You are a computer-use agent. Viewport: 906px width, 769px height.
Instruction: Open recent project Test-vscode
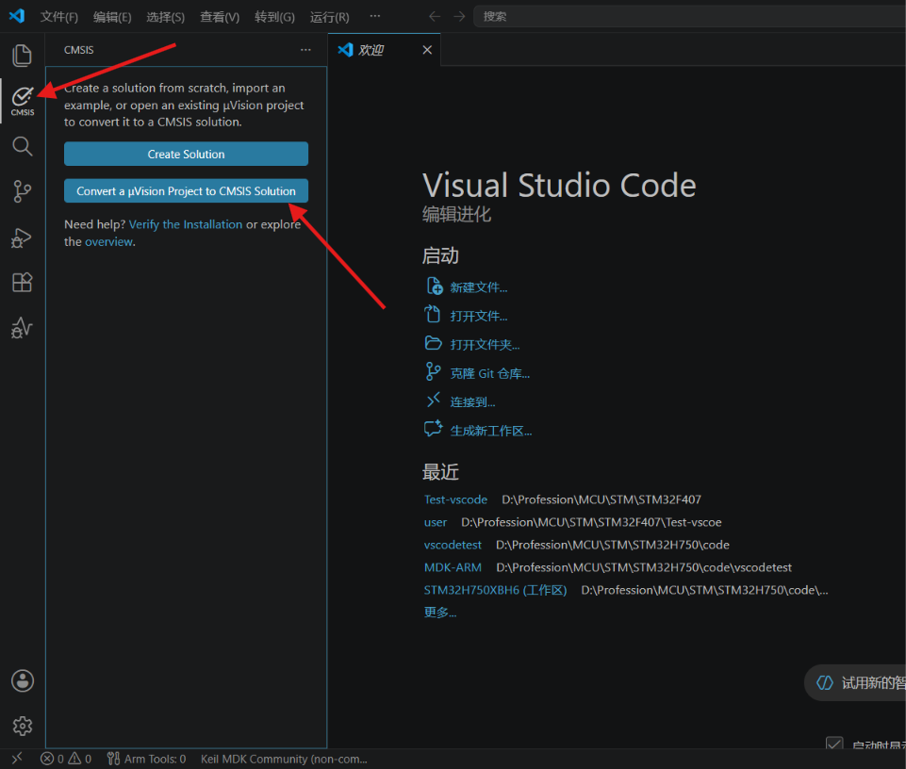tap(455, 499)
